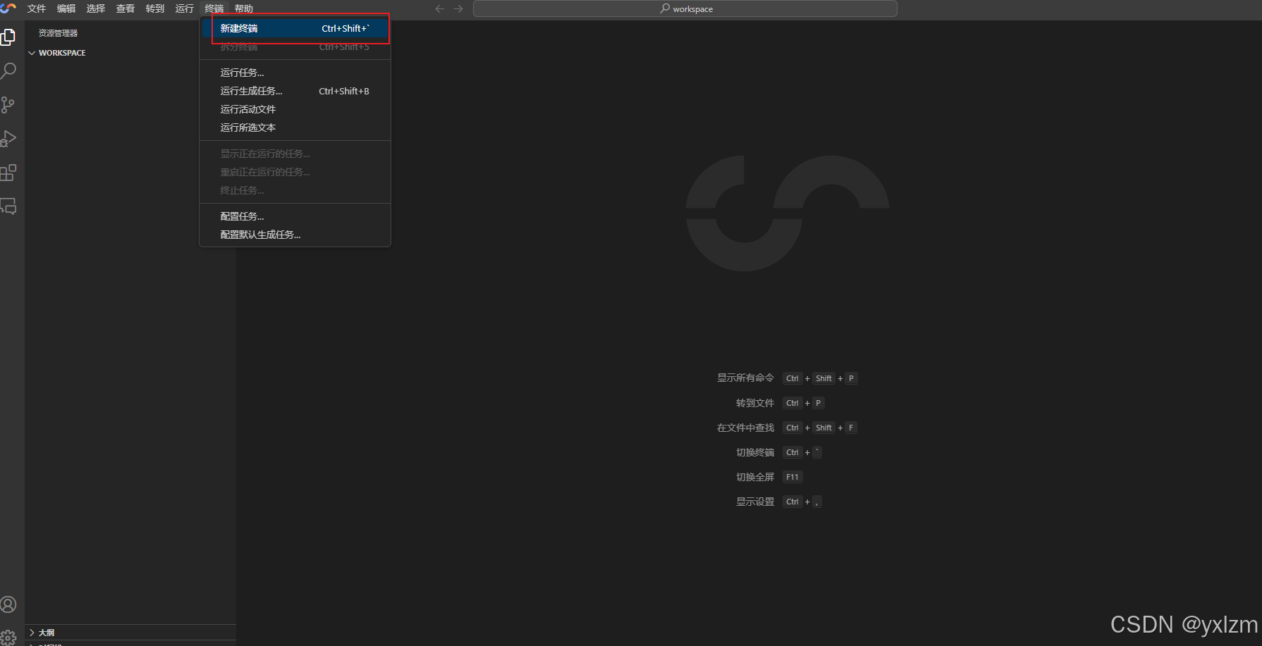Click the disabled 显示正在运行的任务... entry
The width and height of the screenshot is (1262, 646).
[295, 154]
